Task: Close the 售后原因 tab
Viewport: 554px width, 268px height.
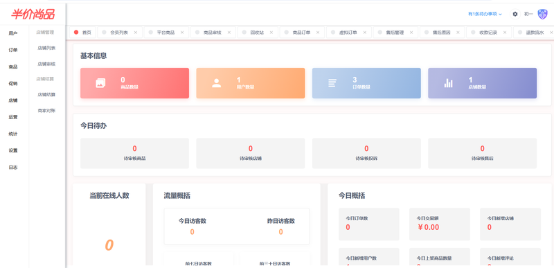Action: [x=458, y=33]
